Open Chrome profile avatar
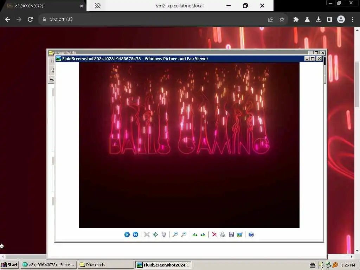Image resolution: width=360 pixels, height=270 pixels. (341, 19)
